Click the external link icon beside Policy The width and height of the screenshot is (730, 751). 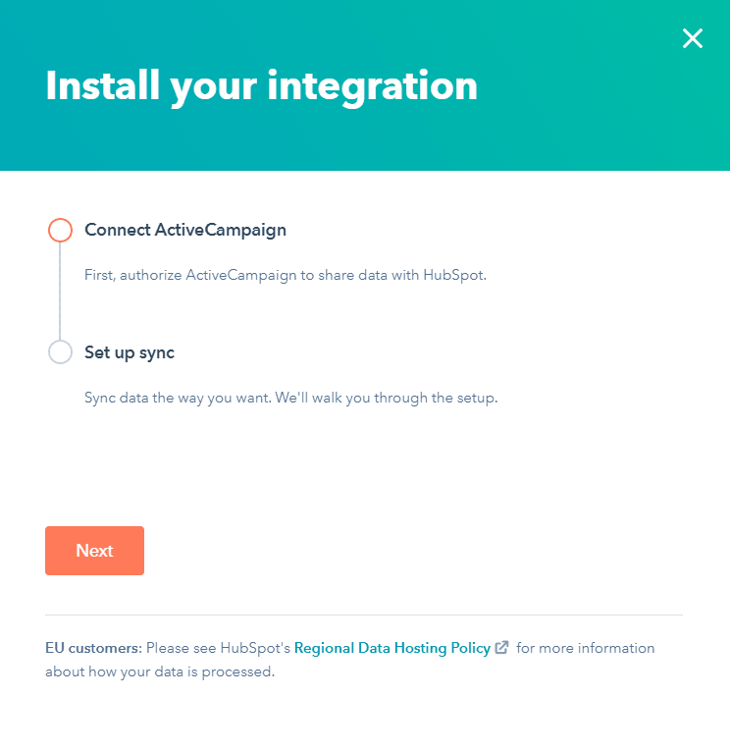(501, 647)
